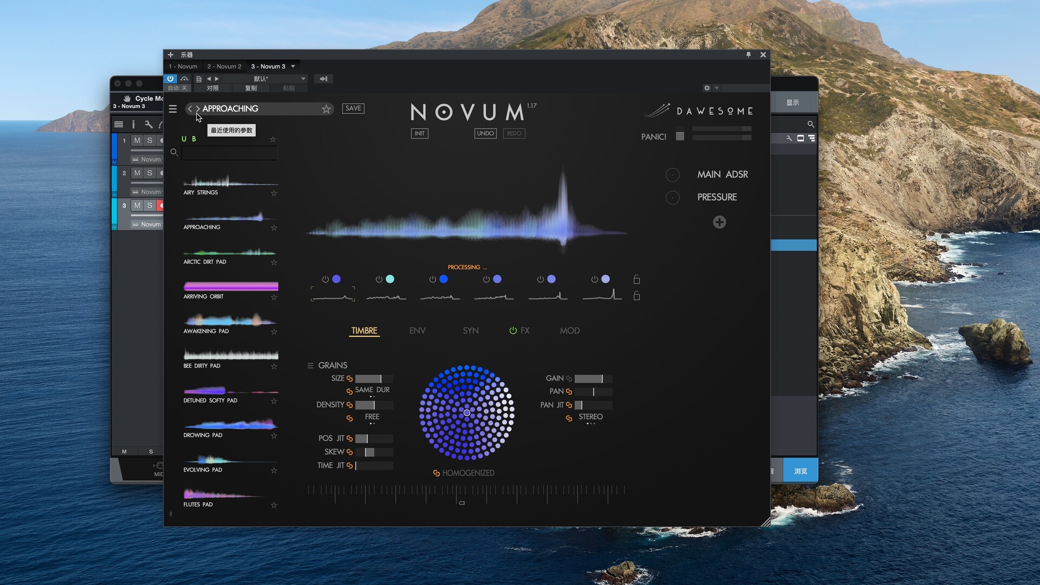
Task: Open the Novum hamburger menu
Action: coord(173,109)
